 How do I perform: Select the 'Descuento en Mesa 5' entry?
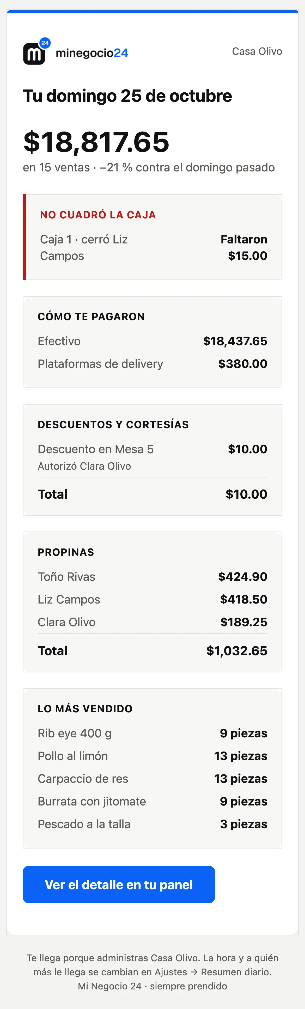(95, 449)
